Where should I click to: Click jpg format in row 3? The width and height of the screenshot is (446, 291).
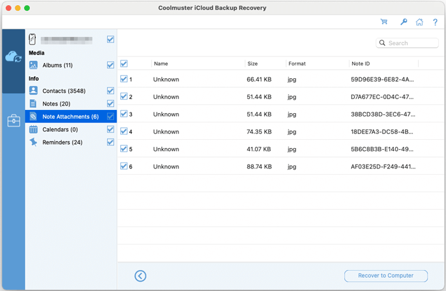point(292,114)
